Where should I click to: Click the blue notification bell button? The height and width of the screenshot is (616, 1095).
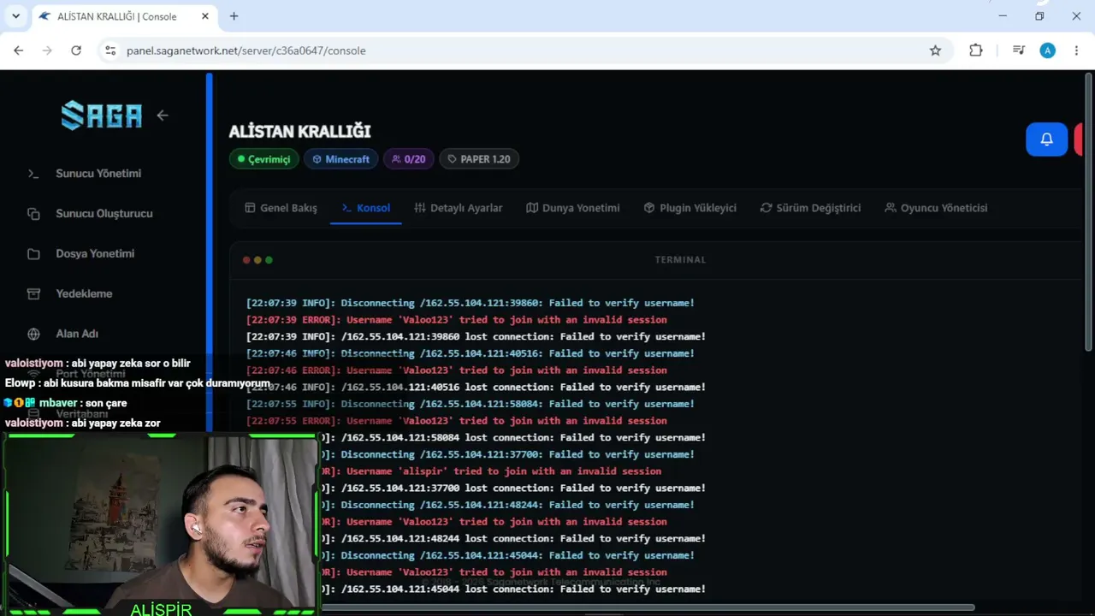pyautogui.click(x=1046, y=139)
